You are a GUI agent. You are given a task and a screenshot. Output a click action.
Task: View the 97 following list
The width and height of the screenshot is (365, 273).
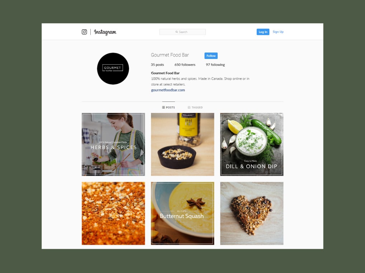pos(215,65)
